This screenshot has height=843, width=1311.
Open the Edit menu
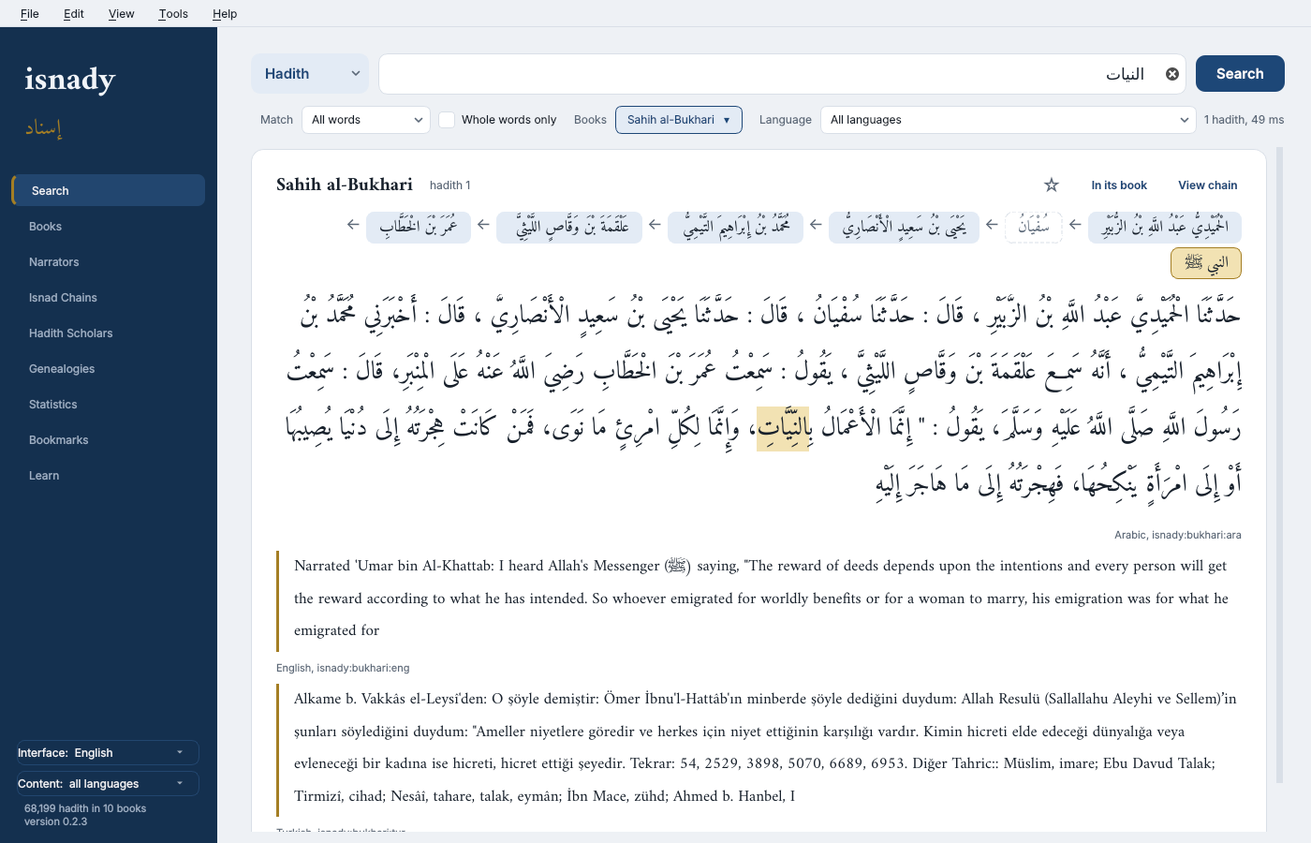point(74,14)
